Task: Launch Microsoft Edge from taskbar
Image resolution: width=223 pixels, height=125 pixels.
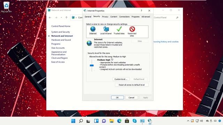Action: [119, 121]
